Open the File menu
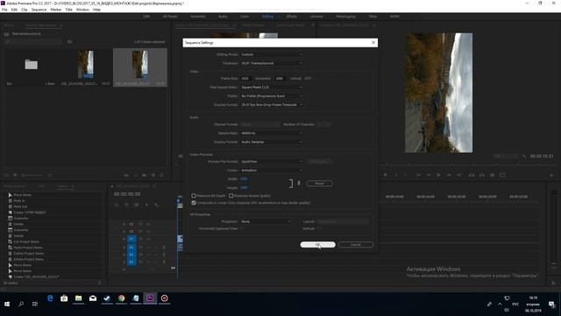 pos(4,10)
